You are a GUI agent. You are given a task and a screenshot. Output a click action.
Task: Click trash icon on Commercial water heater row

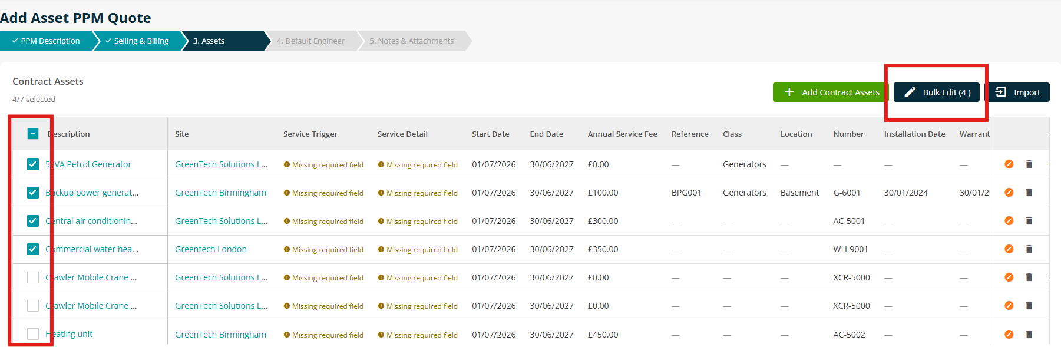point(1029,249)
